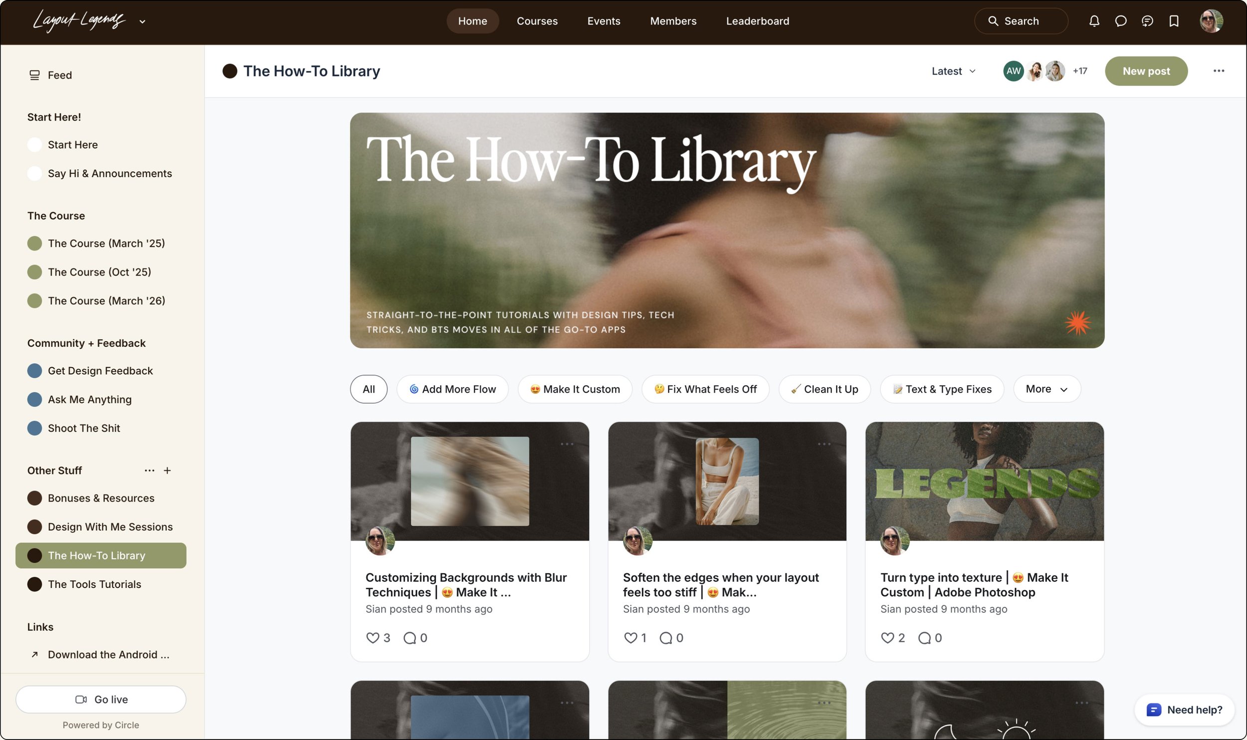The width and height of the screenshot is (1247, 740).
Task: Open the Other Stuff three-dot menu
Action: (x=149, y=470)
